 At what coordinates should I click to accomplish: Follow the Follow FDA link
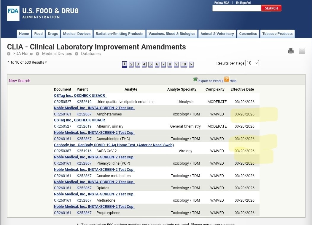tap(222, 3)
